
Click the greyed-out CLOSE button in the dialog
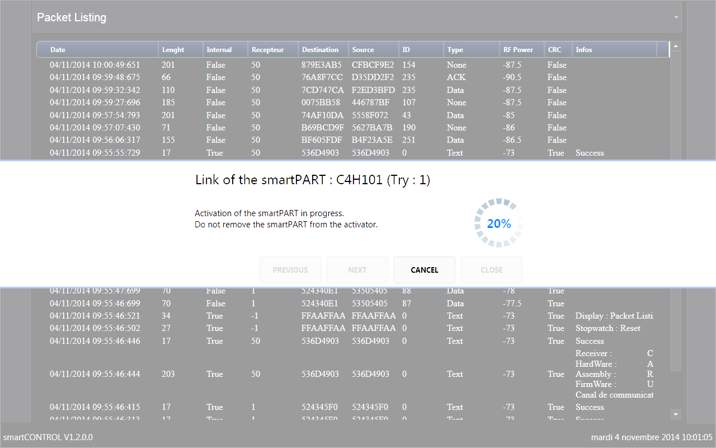click(x=492, y=270)
